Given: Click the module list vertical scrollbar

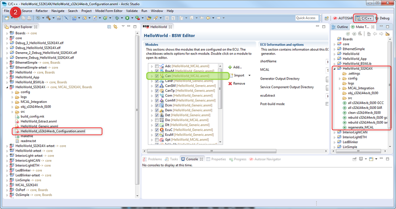Looking at the screenshot, I should tap(220, 89).
